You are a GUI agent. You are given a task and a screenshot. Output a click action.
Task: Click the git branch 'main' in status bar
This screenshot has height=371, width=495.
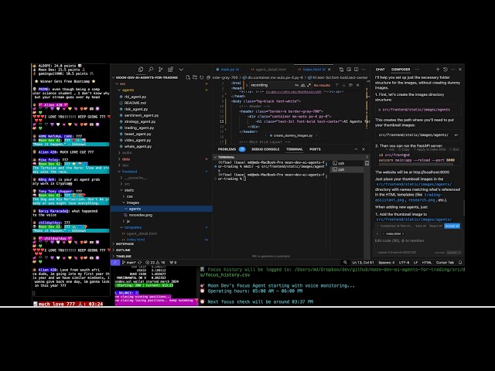coord(129,263)
